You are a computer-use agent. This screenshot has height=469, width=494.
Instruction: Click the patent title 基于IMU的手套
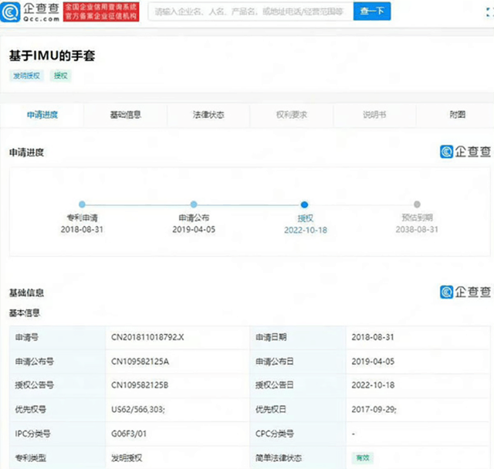pos(52,56)
